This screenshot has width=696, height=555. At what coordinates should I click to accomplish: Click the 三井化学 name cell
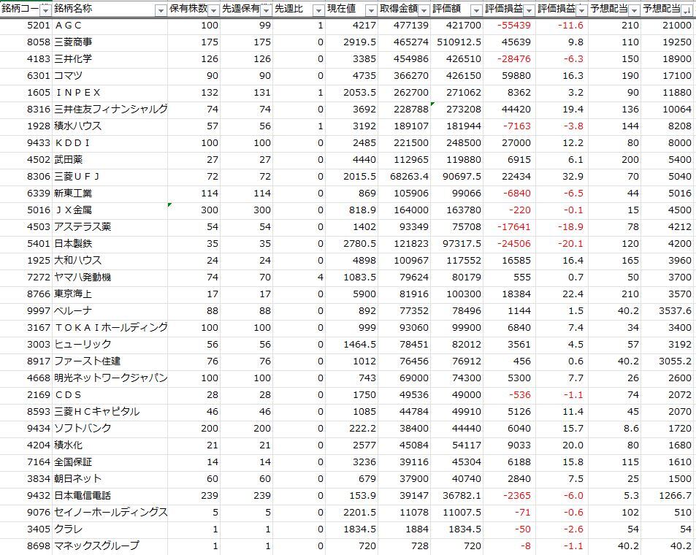[x=110, y=59]
